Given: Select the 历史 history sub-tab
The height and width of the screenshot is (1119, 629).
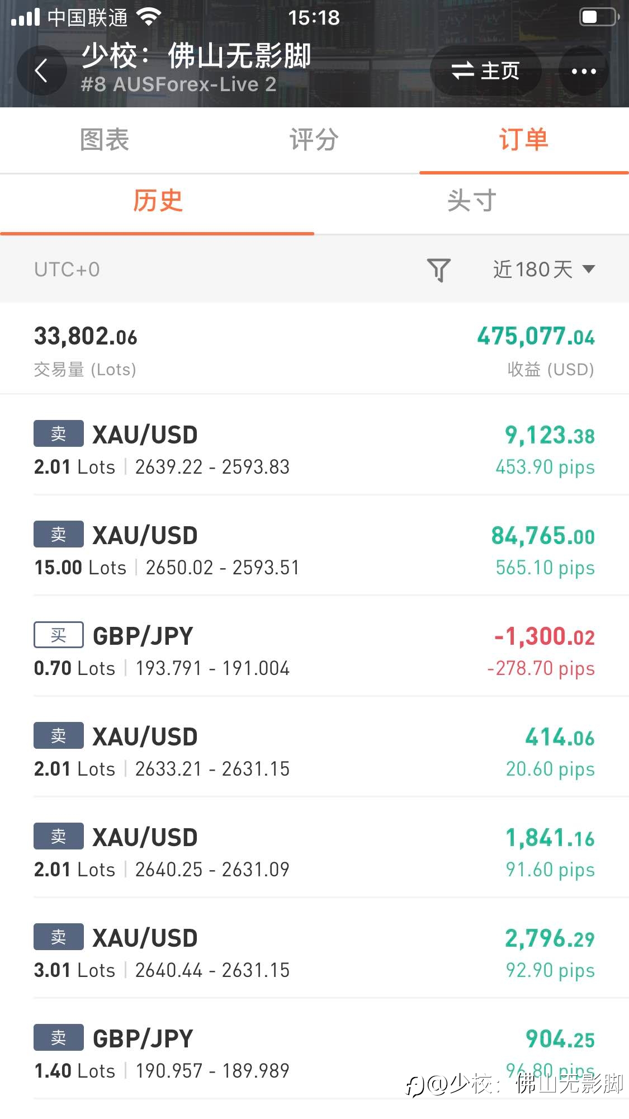Looking at the screenshot, I should point(157,201).
